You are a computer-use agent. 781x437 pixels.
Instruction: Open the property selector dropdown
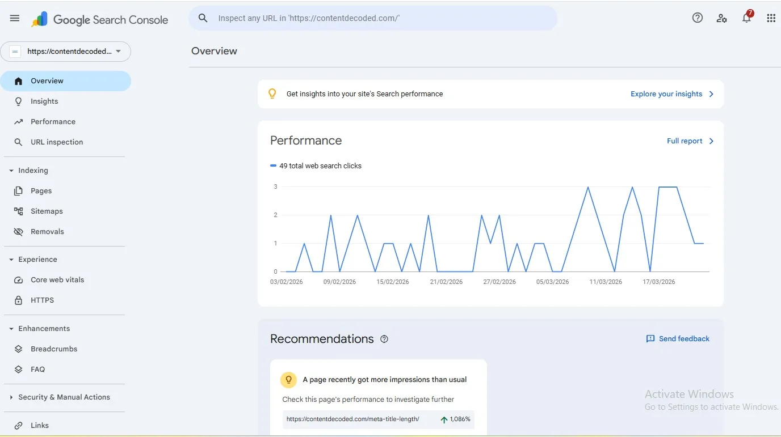point(66,52)
